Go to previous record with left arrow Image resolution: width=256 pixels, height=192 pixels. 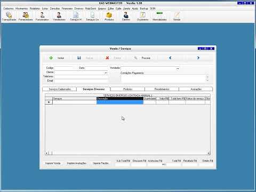tap(170, 58)
